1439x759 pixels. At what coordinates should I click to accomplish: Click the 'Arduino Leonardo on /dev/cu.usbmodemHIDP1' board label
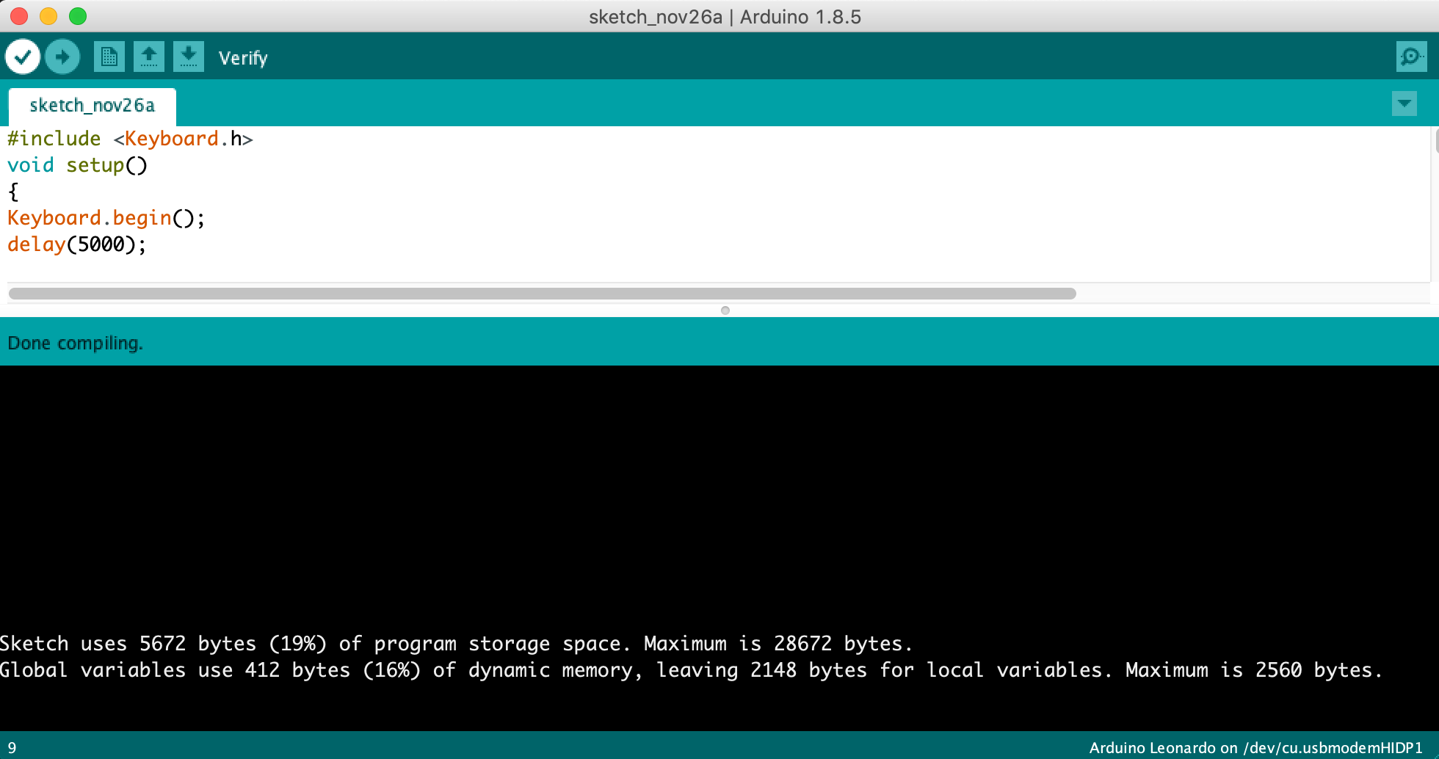1255,748
